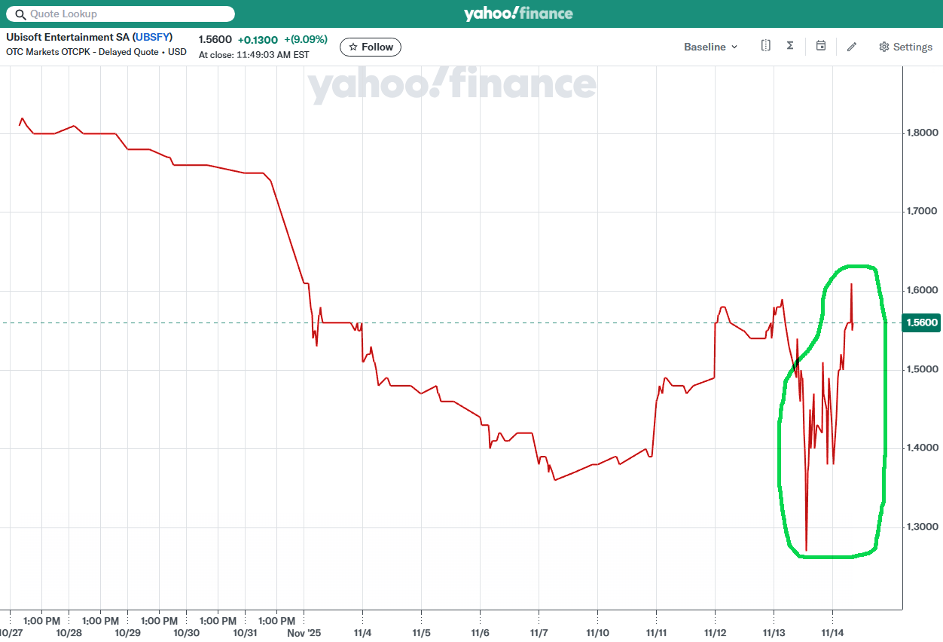
Task: Open the UBSFY ticker link
Action: coord(153,37)
